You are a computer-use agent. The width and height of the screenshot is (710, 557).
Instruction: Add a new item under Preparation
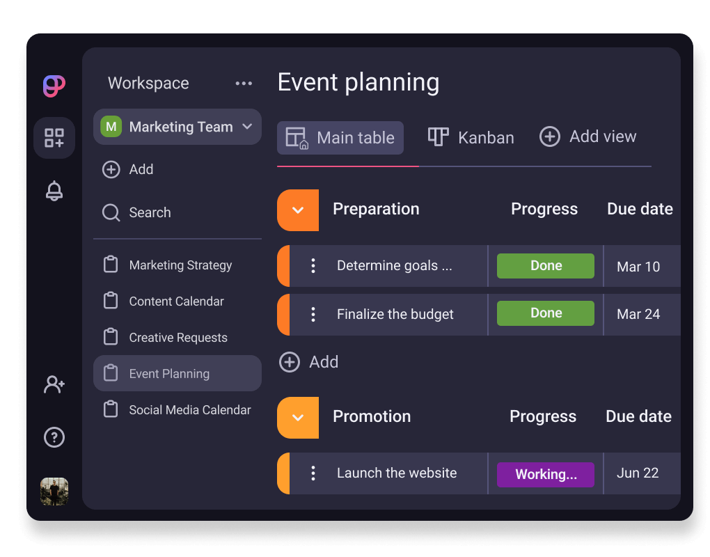click(309, 362)
